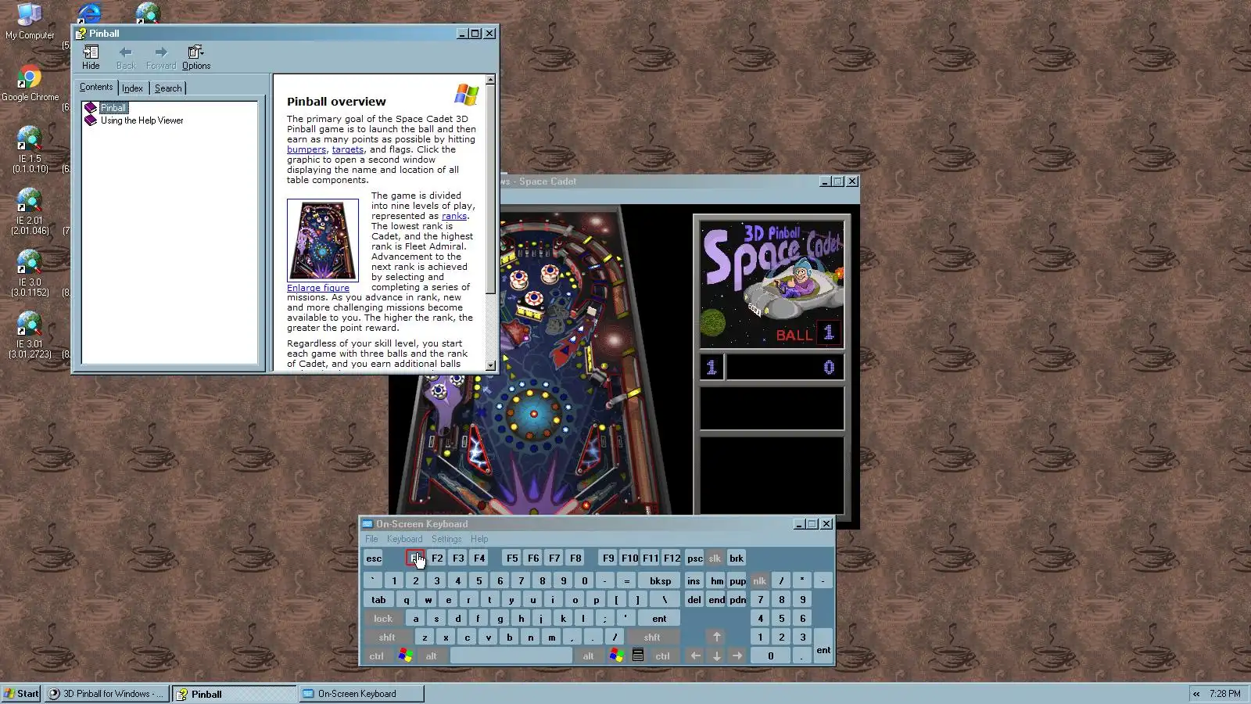This screenshot has height=704, width=1251.
Task: Toggle the left alt key
Action: (431, 656)
